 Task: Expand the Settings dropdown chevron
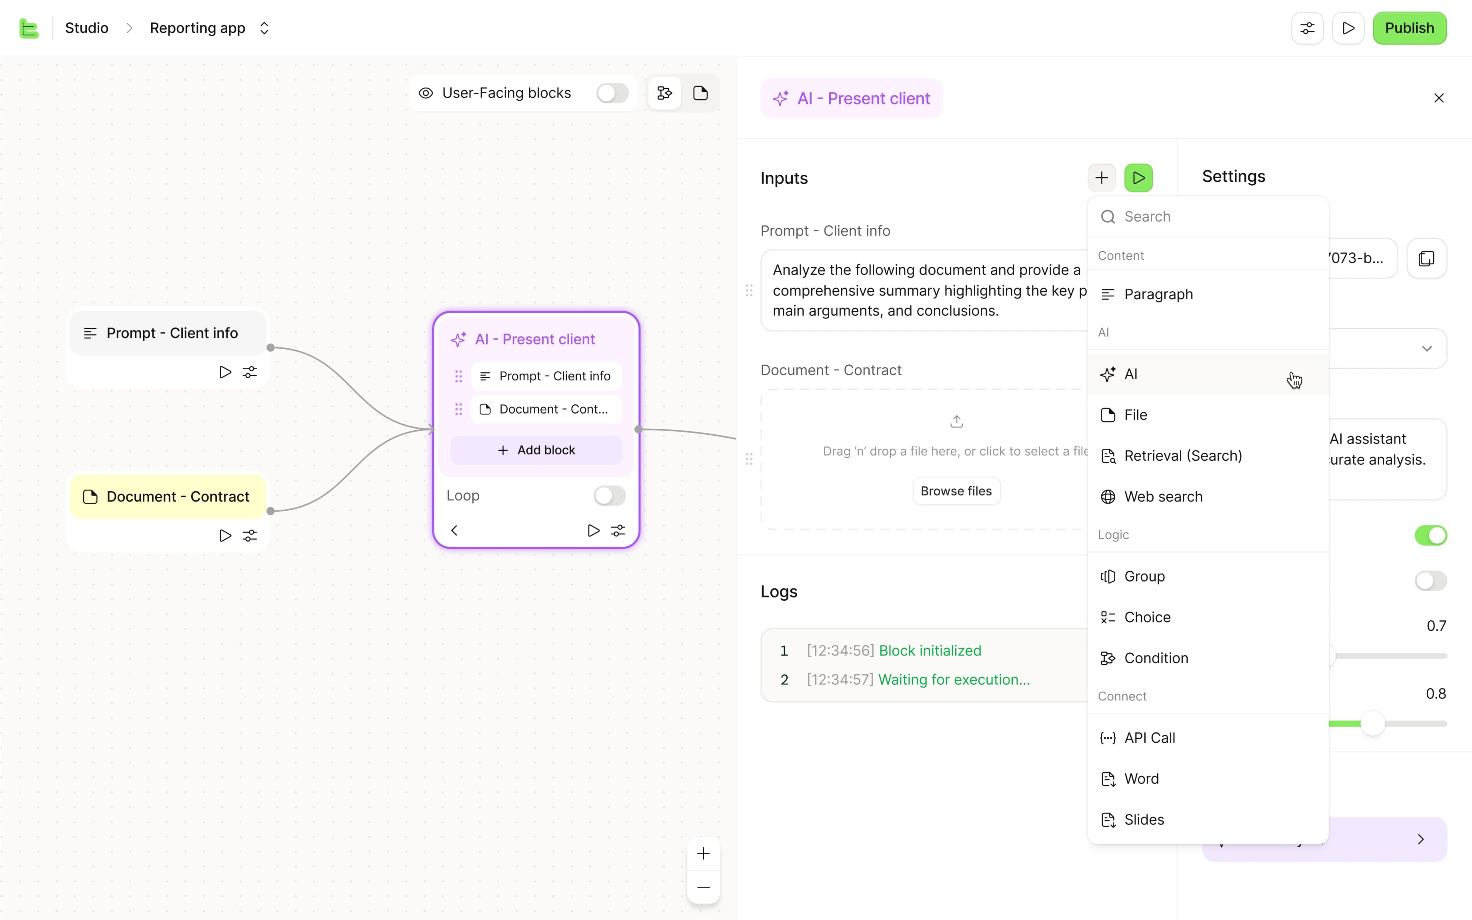1426,349
